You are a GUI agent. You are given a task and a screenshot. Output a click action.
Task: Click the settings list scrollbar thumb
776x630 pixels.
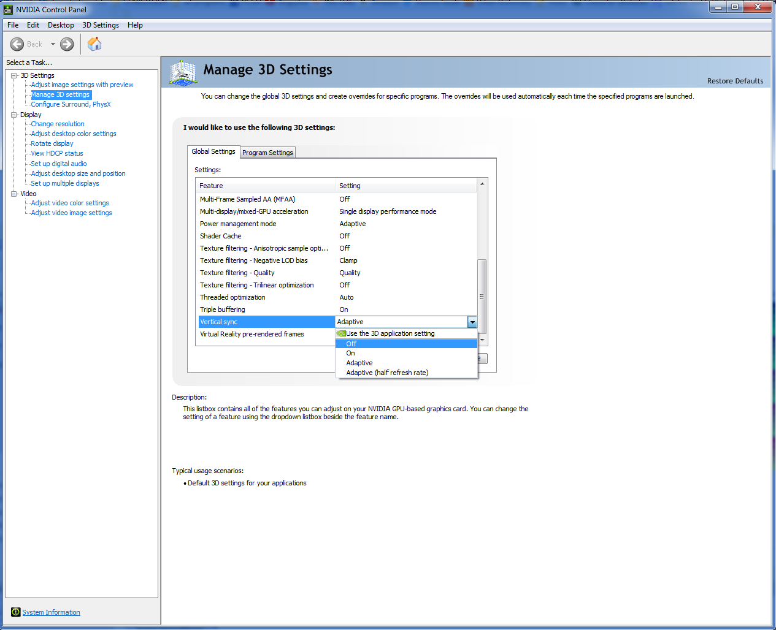point(482,296)
